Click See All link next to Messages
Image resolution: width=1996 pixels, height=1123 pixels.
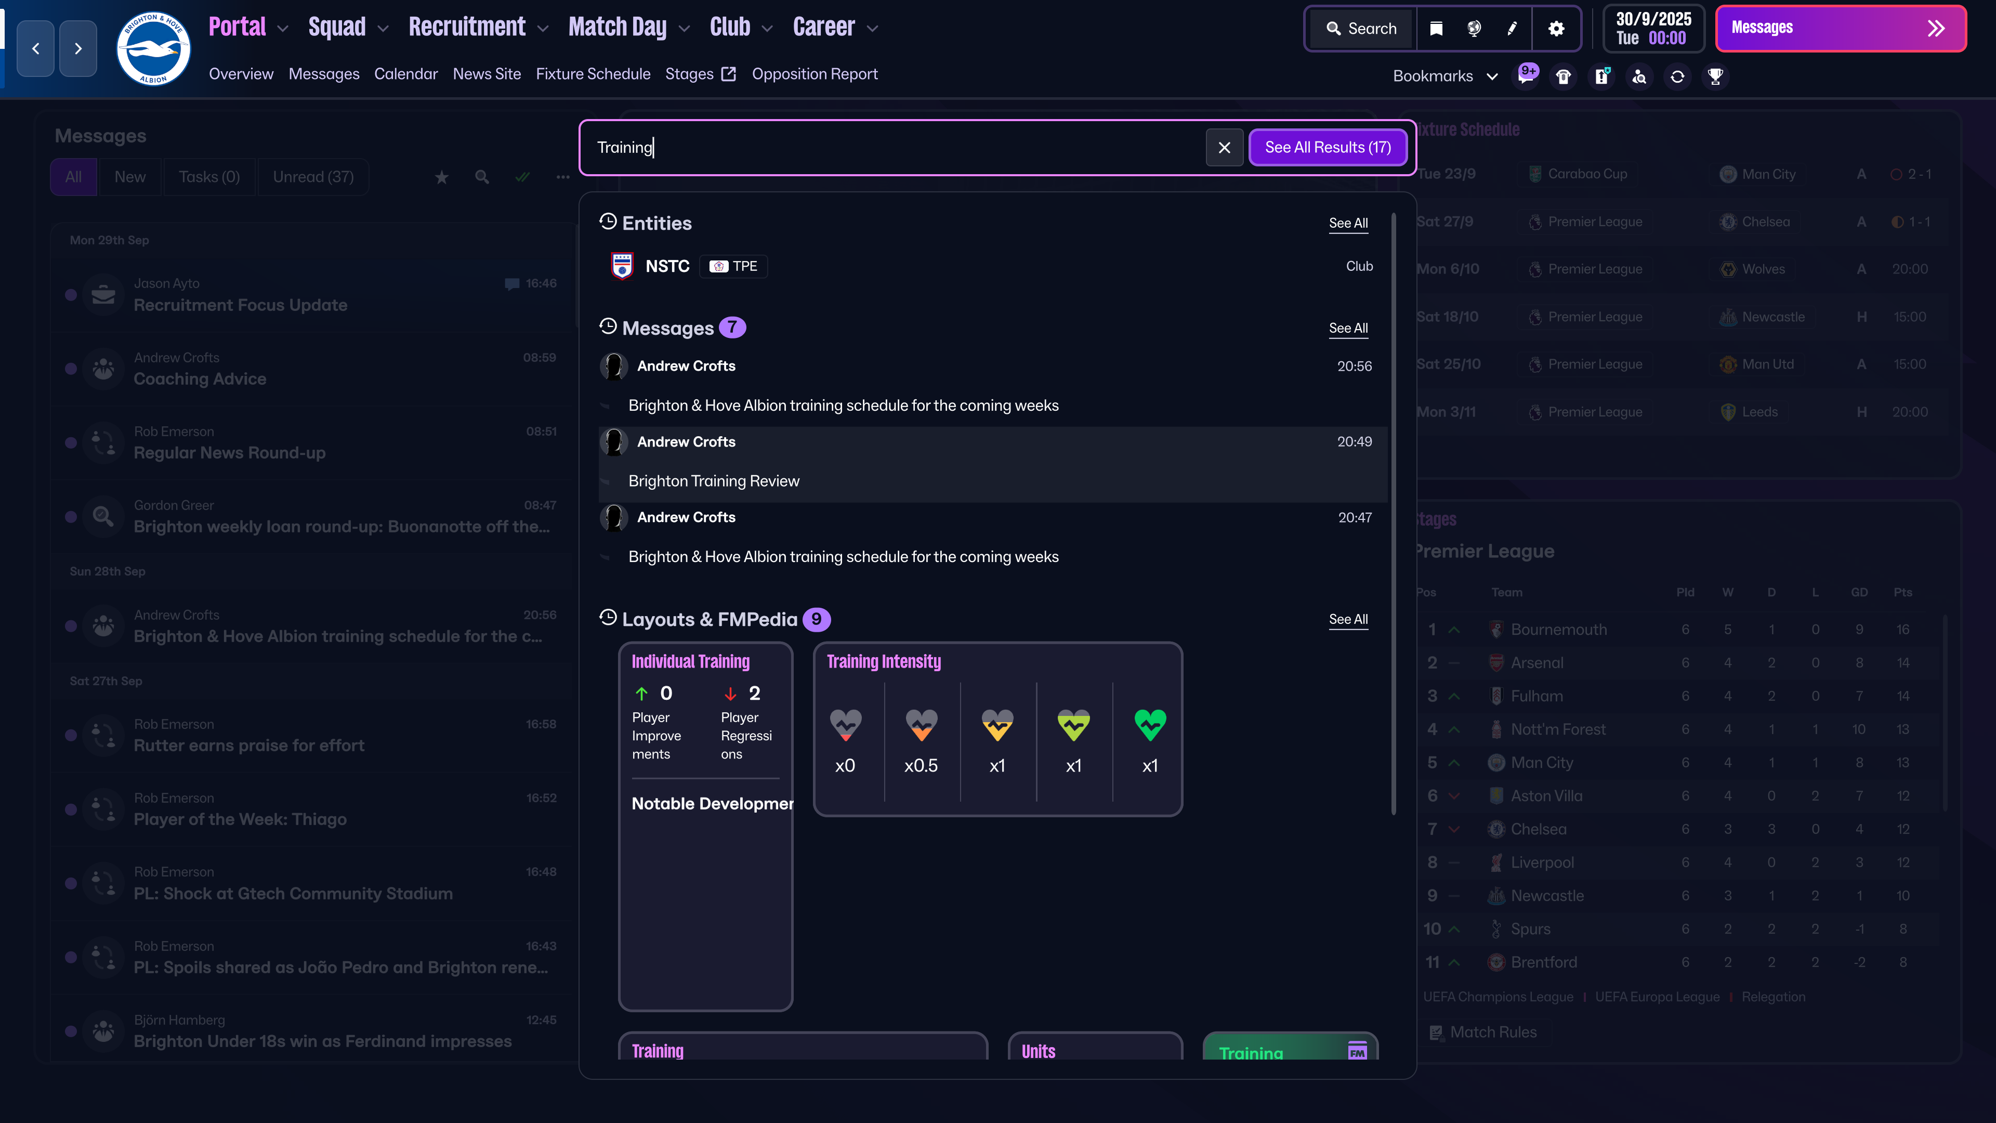tap(1347, 328)
